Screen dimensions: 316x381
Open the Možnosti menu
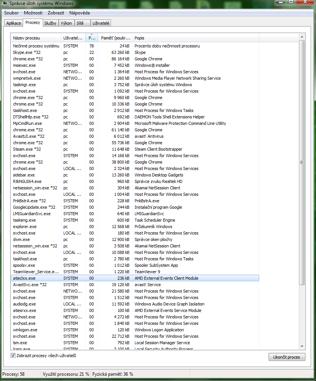(33, 13)
